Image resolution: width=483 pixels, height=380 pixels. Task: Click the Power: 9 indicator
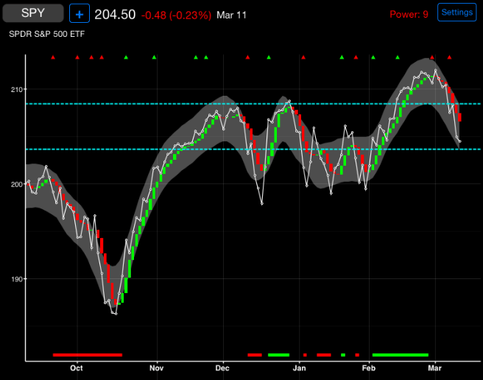pyautogui.click(x=409, y=14)
